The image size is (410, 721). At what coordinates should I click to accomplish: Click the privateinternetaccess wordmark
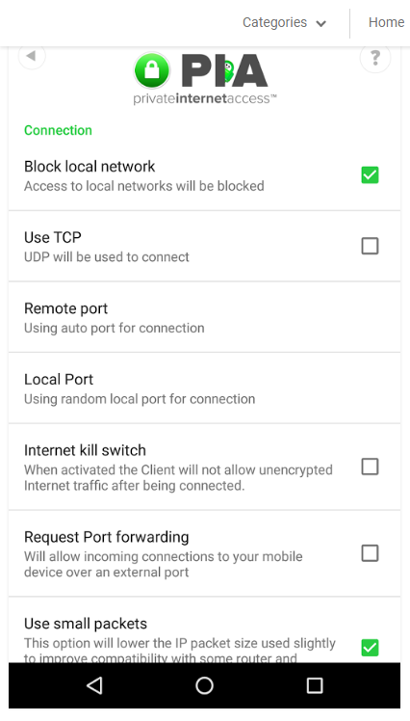click(205, 98)
